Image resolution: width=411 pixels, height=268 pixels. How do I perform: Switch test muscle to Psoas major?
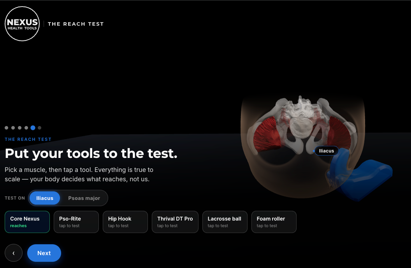pos(84,198)
